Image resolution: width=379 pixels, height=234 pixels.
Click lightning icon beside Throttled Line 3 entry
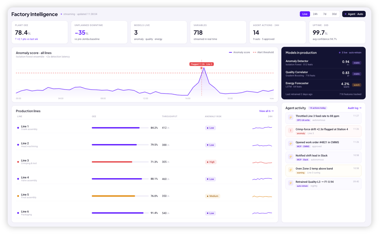[x=290, y=117]
